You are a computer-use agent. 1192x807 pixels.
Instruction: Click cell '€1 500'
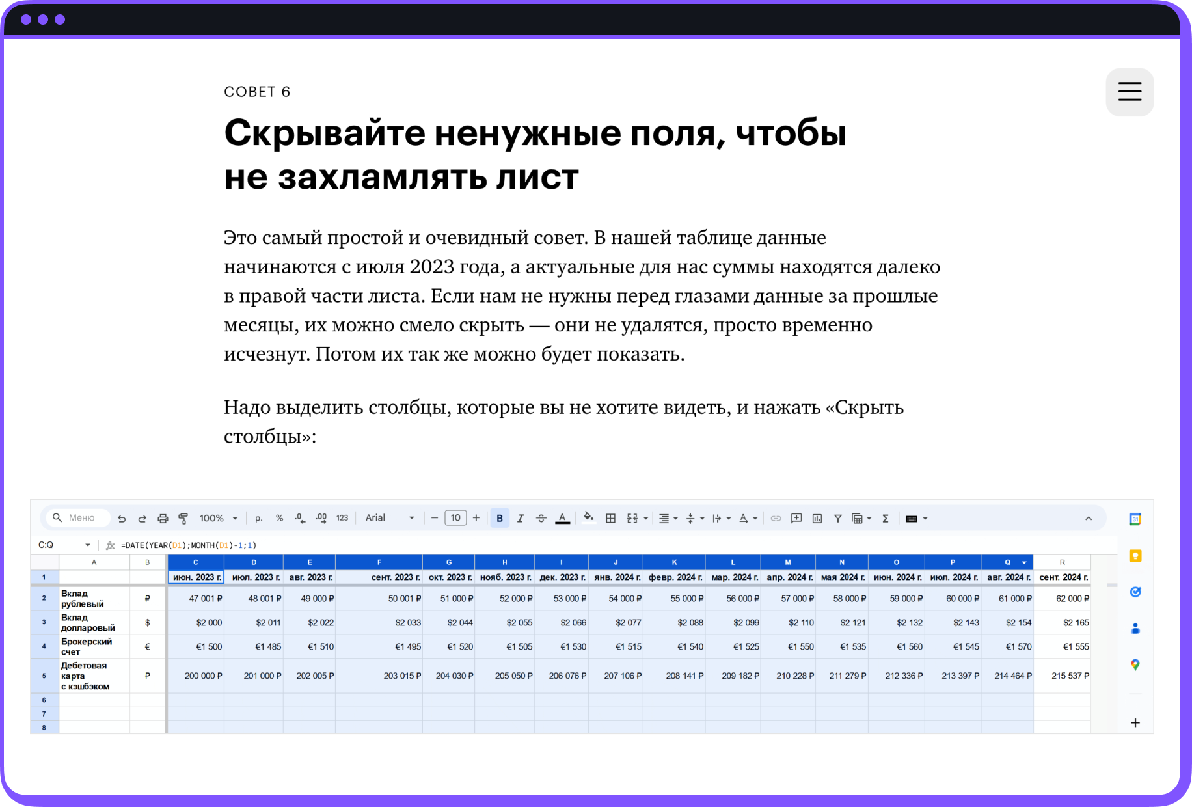coord(196,647)
